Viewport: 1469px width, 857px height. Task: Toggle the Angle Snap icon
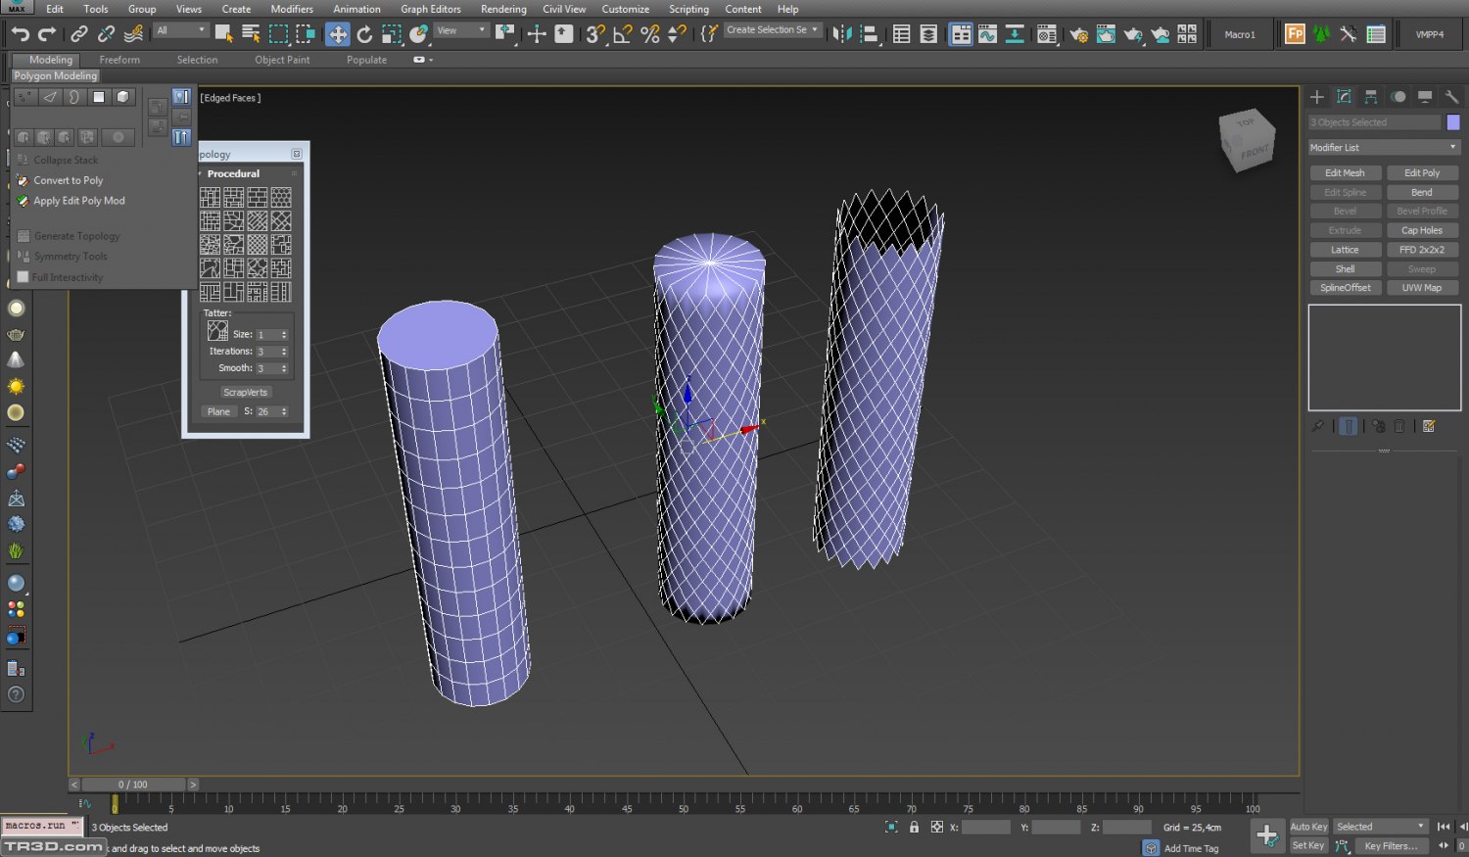pyautogui.click(x=622, y=34)
